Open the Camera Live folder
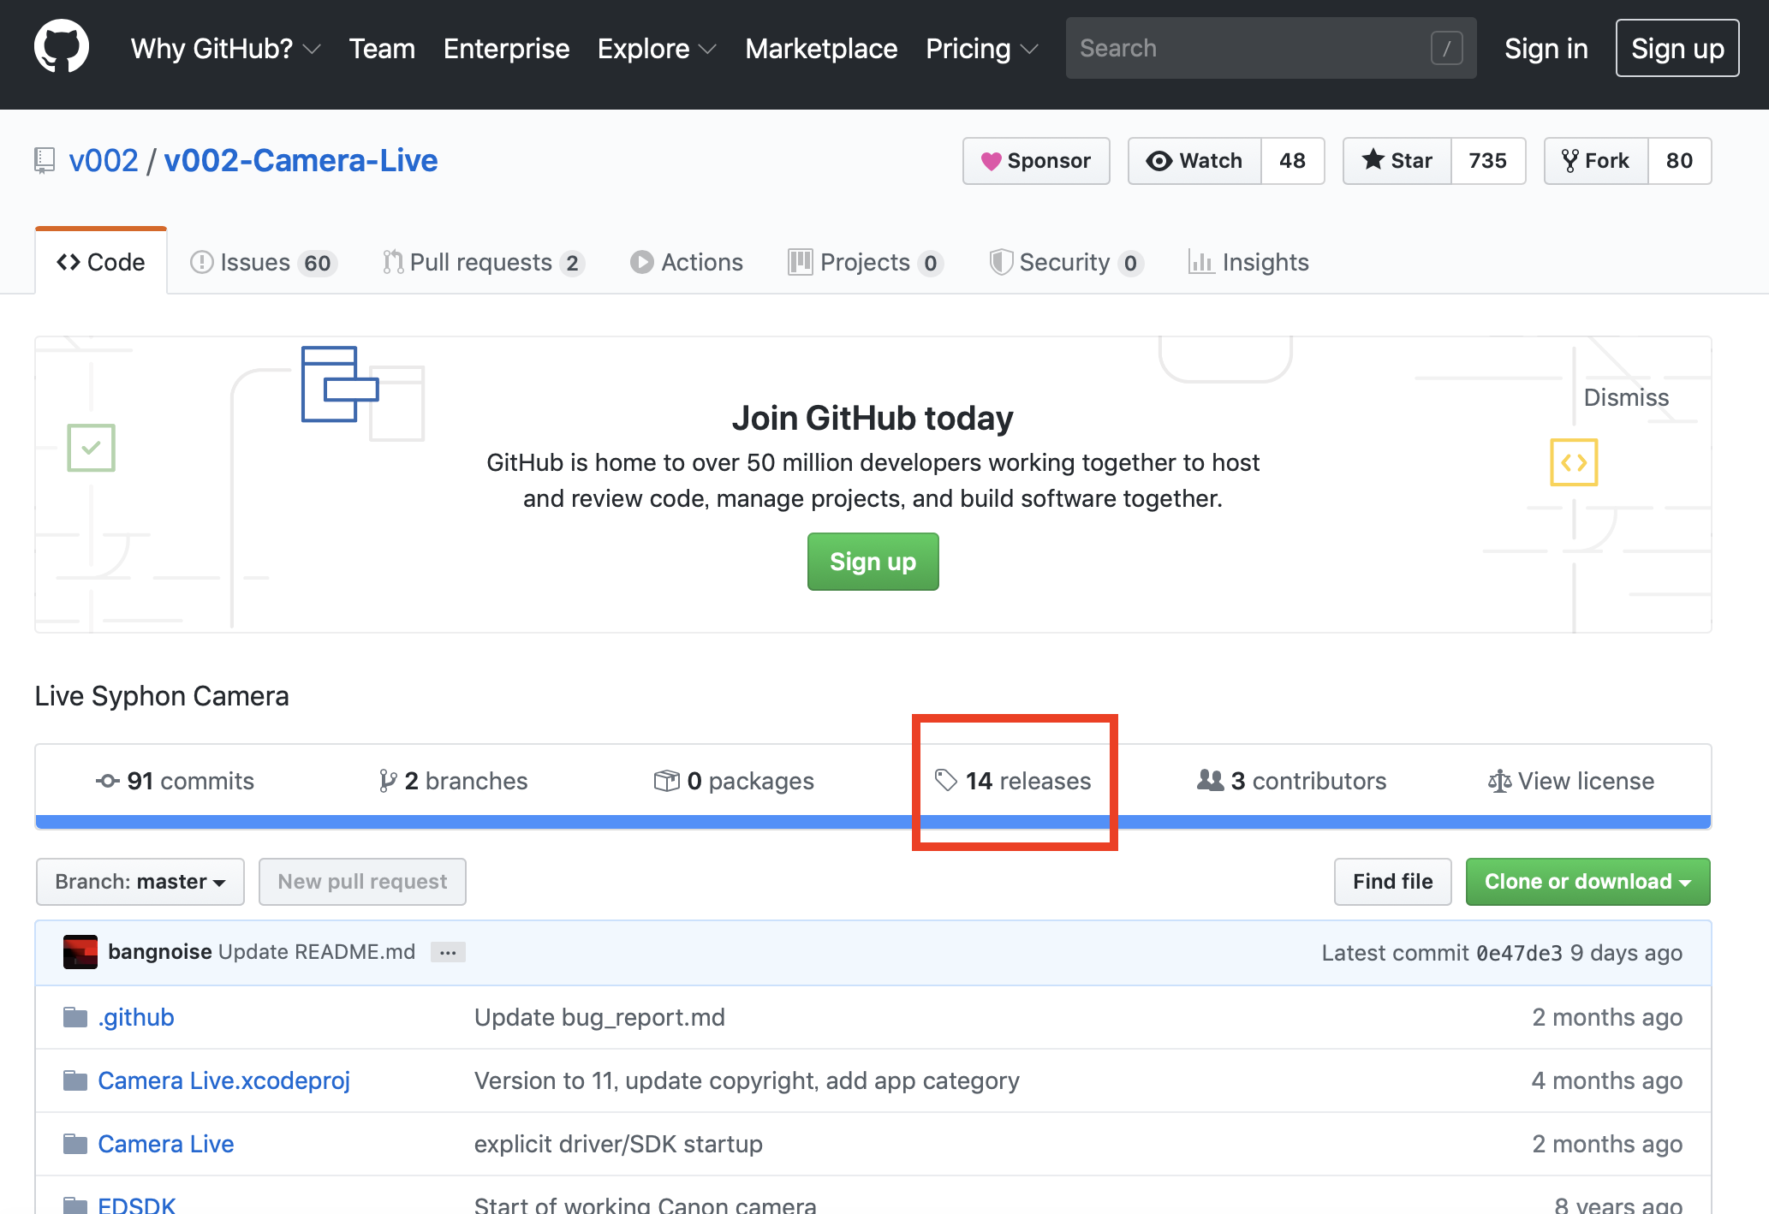 point(165,1144)
